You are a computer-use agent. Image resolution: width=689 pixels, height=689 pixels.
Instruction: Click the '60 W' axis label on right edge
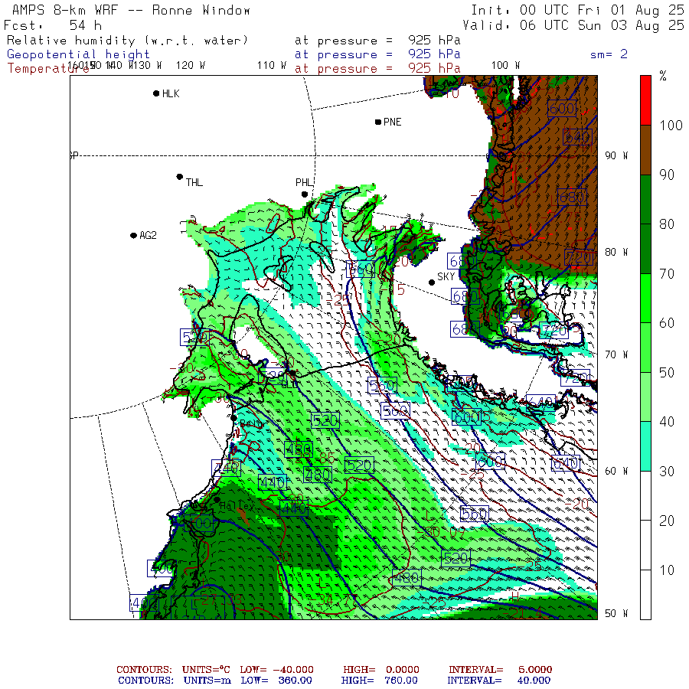[x=616, y=471]
